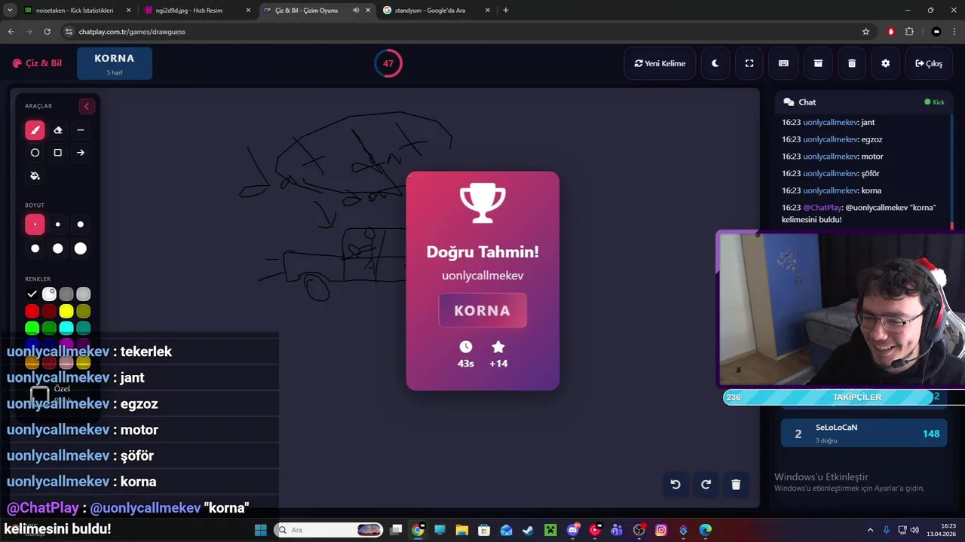965x542 pixels.
Task: Choose the smallest brush size
Action: [x=35, y=224]
